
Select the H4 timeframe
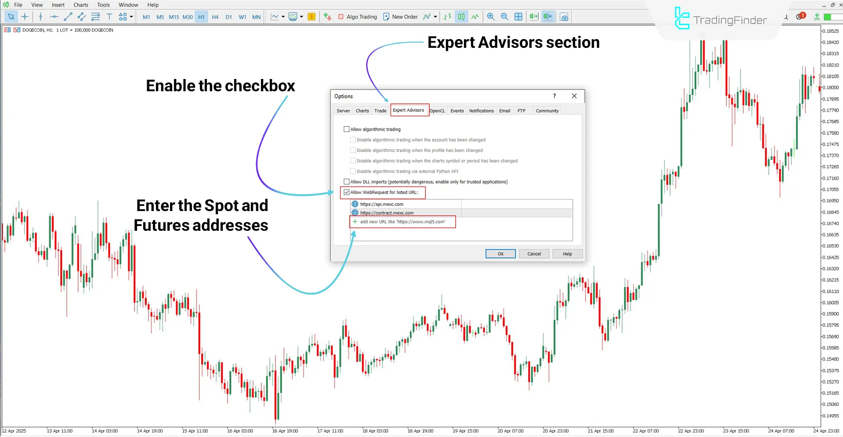(x=215, y=17)
